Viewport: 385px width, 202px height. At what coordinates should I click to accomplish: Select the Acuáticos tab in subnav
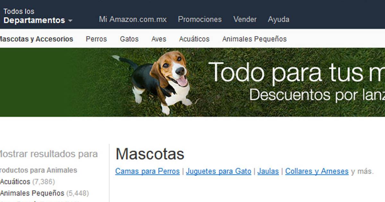(194, 39)
